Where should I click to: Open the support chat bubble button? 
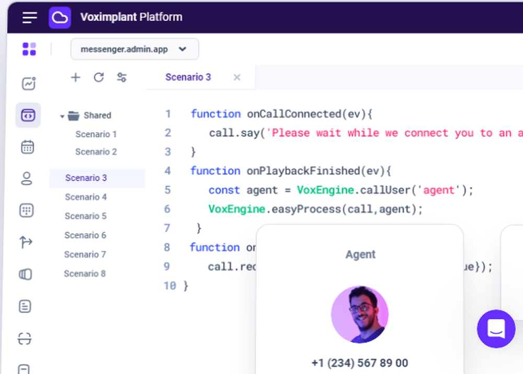pyautogui.click(x=496, y=329)
